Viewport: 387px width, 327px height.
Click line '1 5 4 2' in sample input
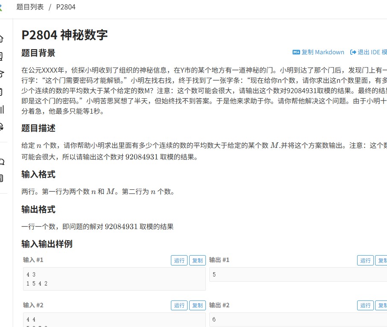tap(37, 283)
